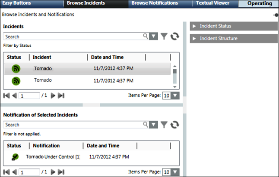279x177 pixels.
Task: Open Incidents Items Per Page dropdown
Action: click(x=174, y=95)
